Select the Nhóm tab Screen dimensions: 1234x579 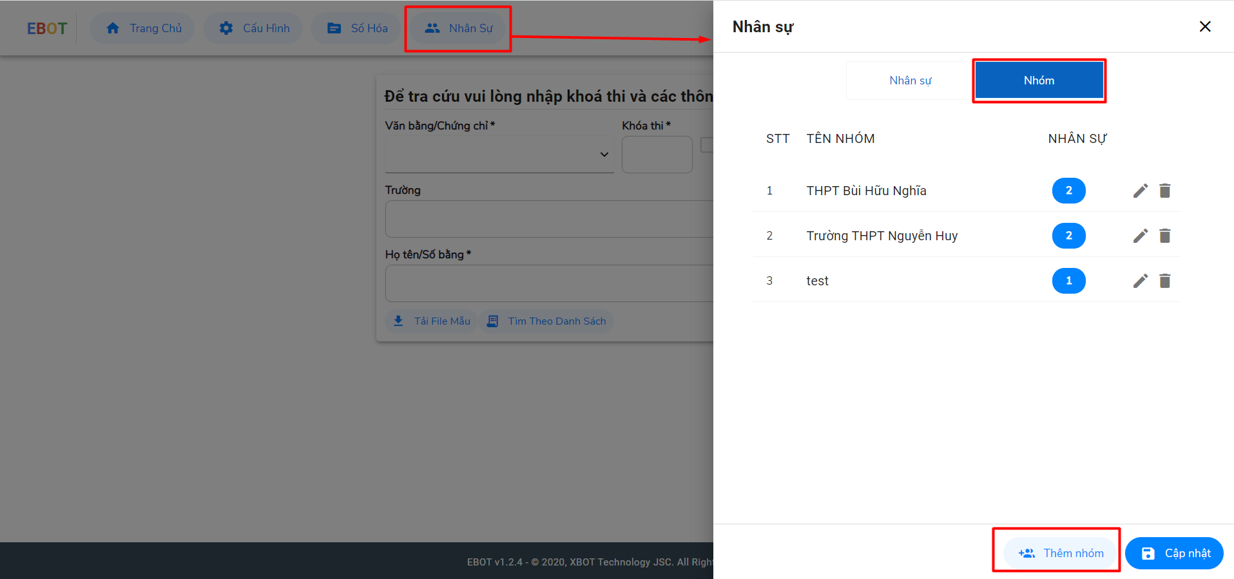click(x=1038, y=81)
